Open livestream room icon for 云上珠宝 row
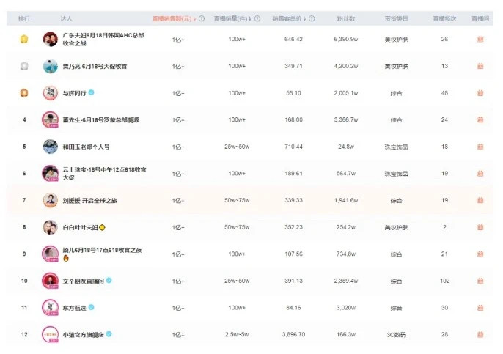503x354 pixels. click(480, 174)
